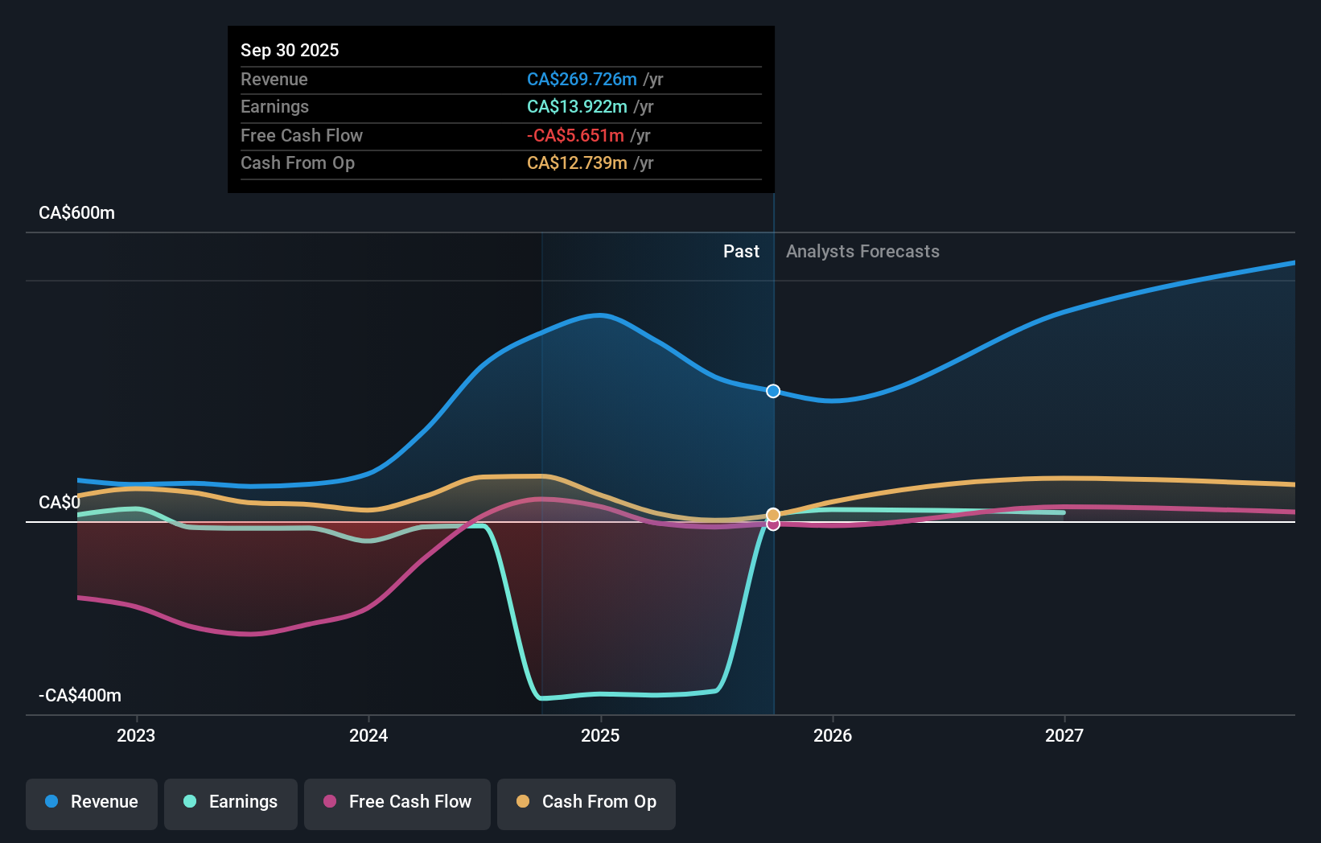The width and height of the screenshot is (1321, 843).
Task: Select the 2025 year label on axis
Action: [x=601, y=735]
